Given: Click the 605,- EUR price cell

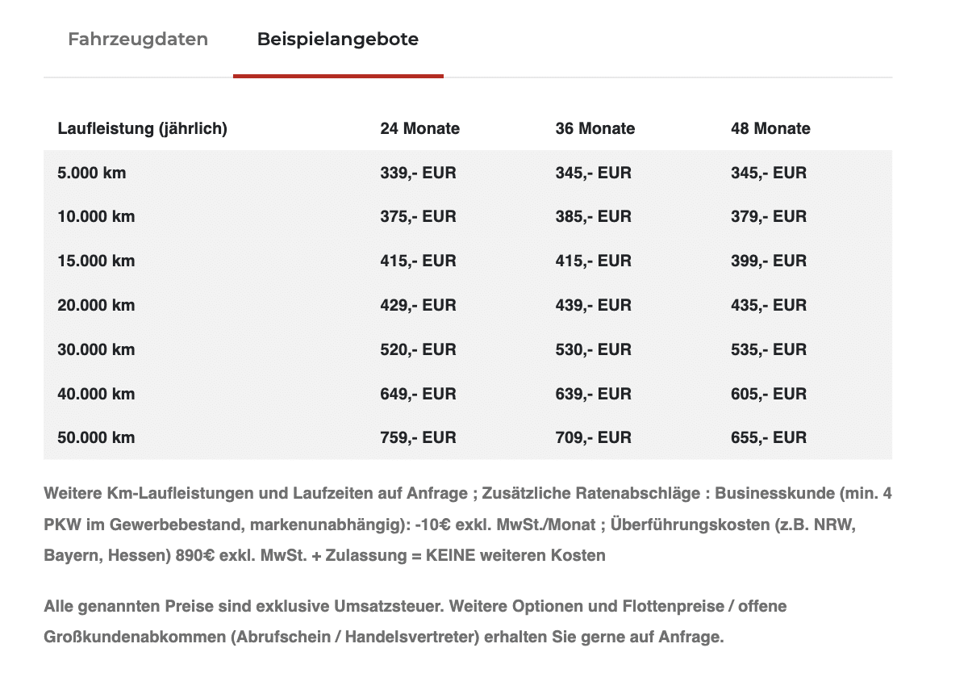Looking at the screenshot, I should 769,394.
